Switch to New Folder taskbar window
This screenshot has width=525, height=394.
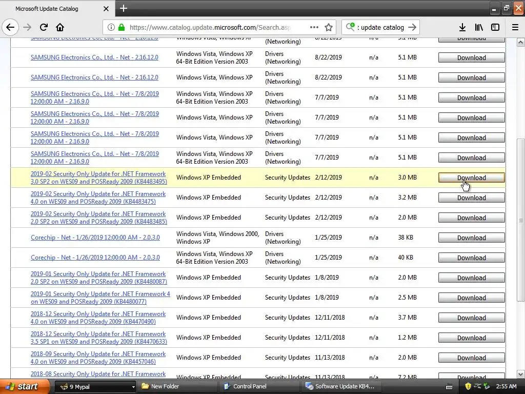point(177,386)
